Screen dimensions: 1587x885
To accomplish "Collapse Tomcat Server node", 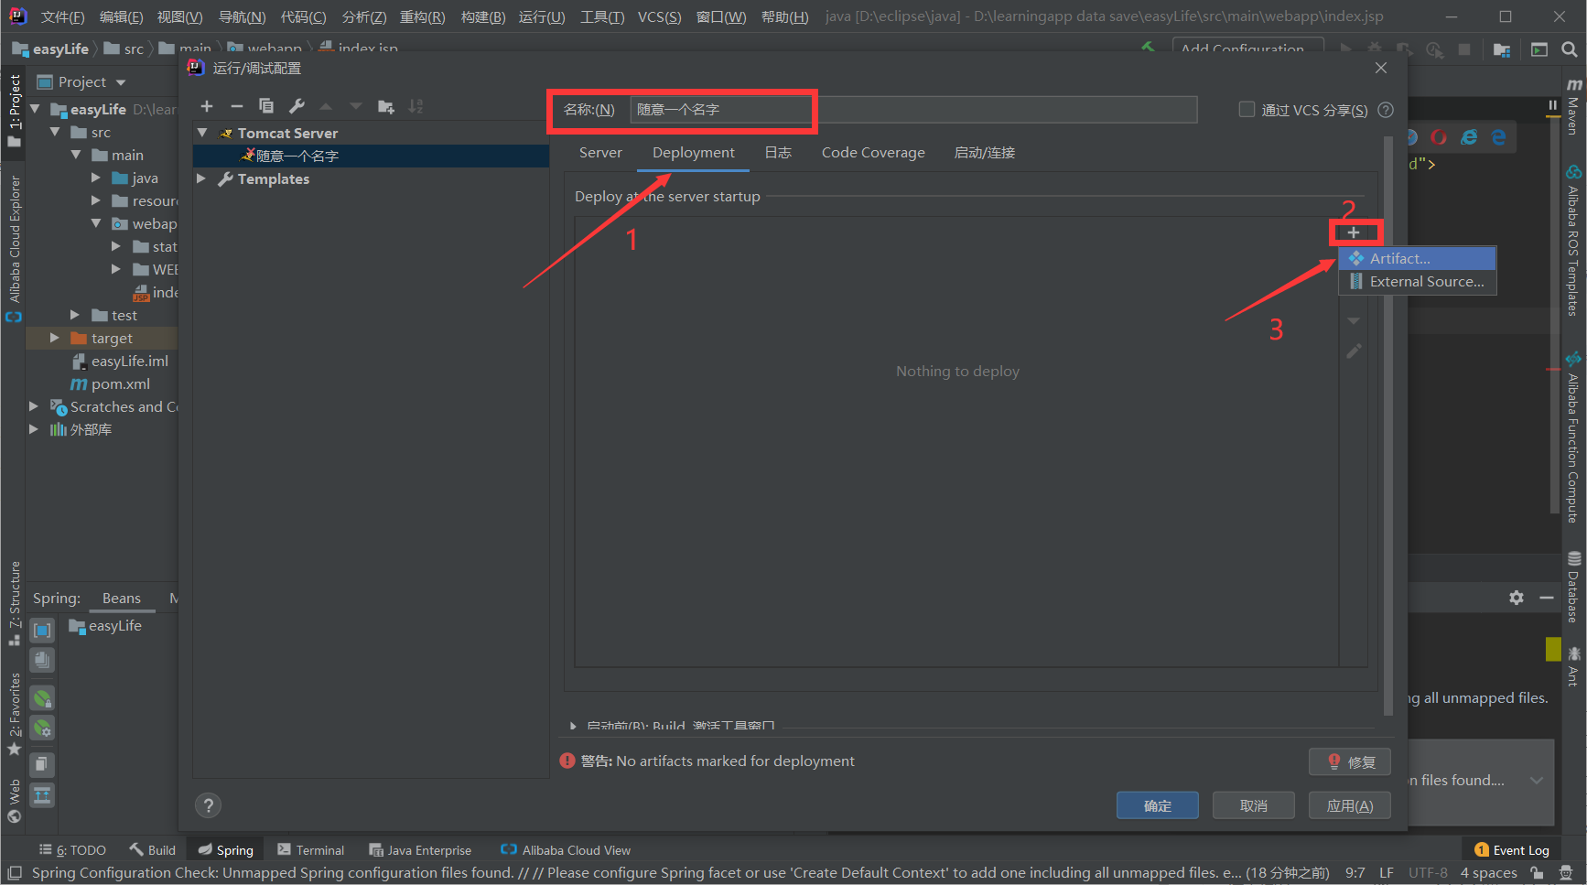I will [202, 133].
